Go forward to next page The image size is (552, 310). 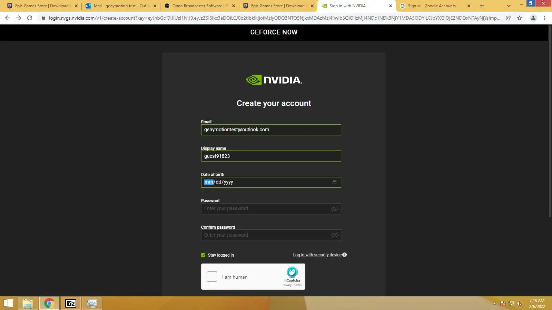pyautogui.click(x=19, y=18)
